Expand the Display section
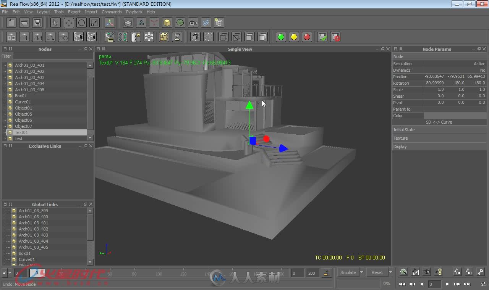Image resolution: width=489 pixels, height=290 pixels. [x=439, y=147]
